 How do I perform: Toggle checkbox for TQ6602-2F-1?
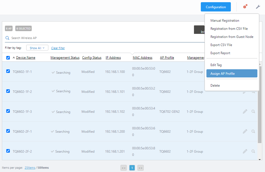click(8, 131)
